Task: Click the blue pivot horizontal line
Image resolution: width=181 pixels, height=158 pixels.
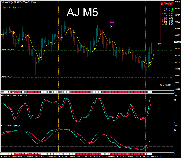Action: pos(76,84)
